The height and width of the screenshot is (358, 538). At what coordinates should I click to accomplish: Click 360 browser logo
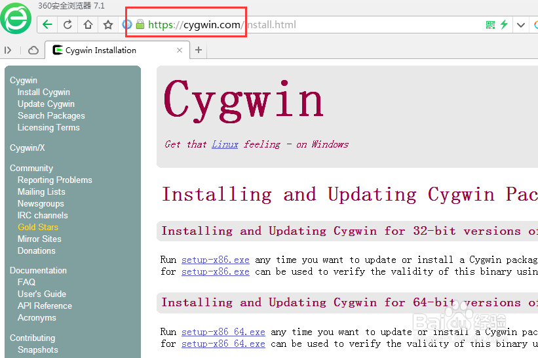16,18
